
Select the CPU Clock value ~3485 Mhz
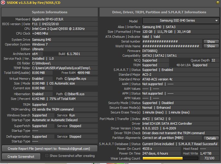pos(40,33)
